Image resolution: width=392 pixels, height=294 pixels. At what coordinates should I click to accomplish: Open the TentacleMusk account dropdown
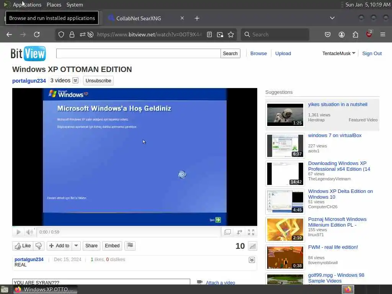(339, 54)
